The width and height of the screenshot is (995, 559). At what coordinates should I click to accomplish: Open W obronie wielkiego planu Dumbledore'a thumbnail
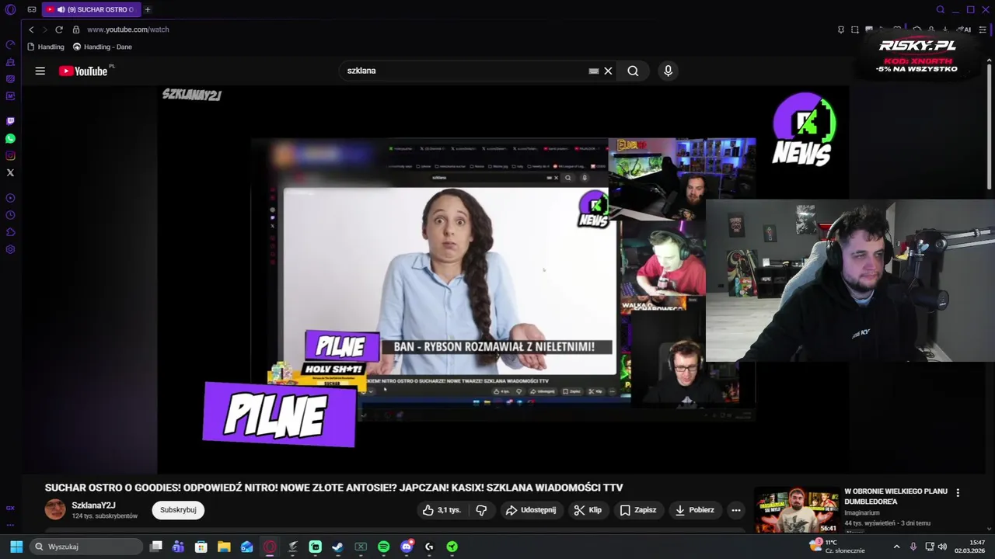click(x=797, y=510)
